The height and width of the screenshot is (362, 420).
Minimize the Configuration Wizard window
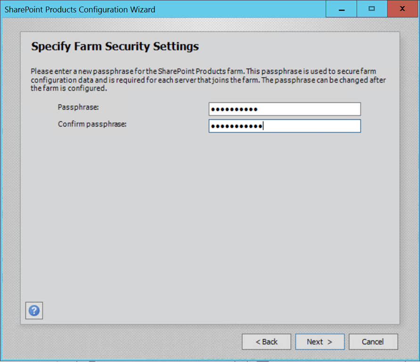[x=341, y=9]
